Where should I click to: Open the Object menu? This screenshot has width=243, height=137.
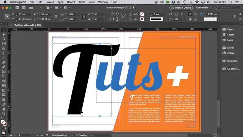[71, 2]
